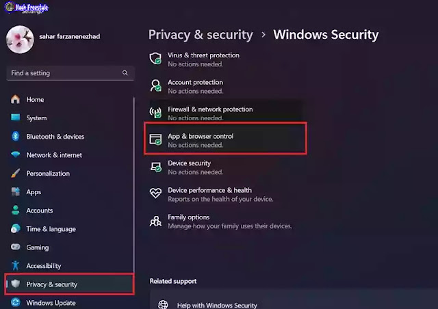Open Family options entry
Viewport: 438px width, 309px height.
coord(226,221)
